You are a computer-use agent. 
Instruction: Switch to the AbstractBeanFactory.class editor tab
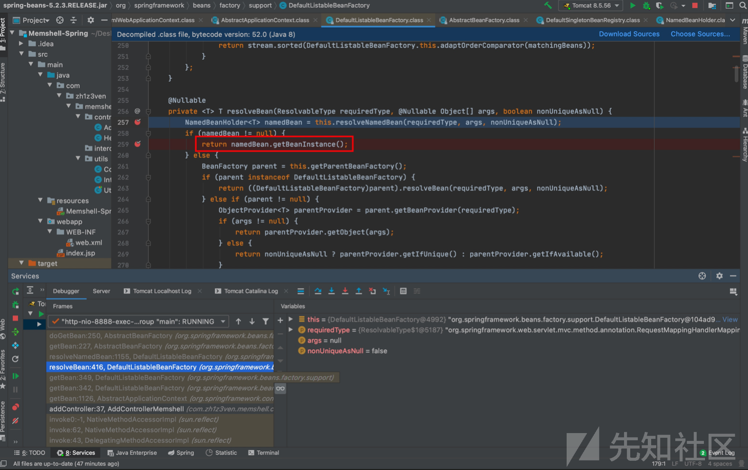click(484, 20)
